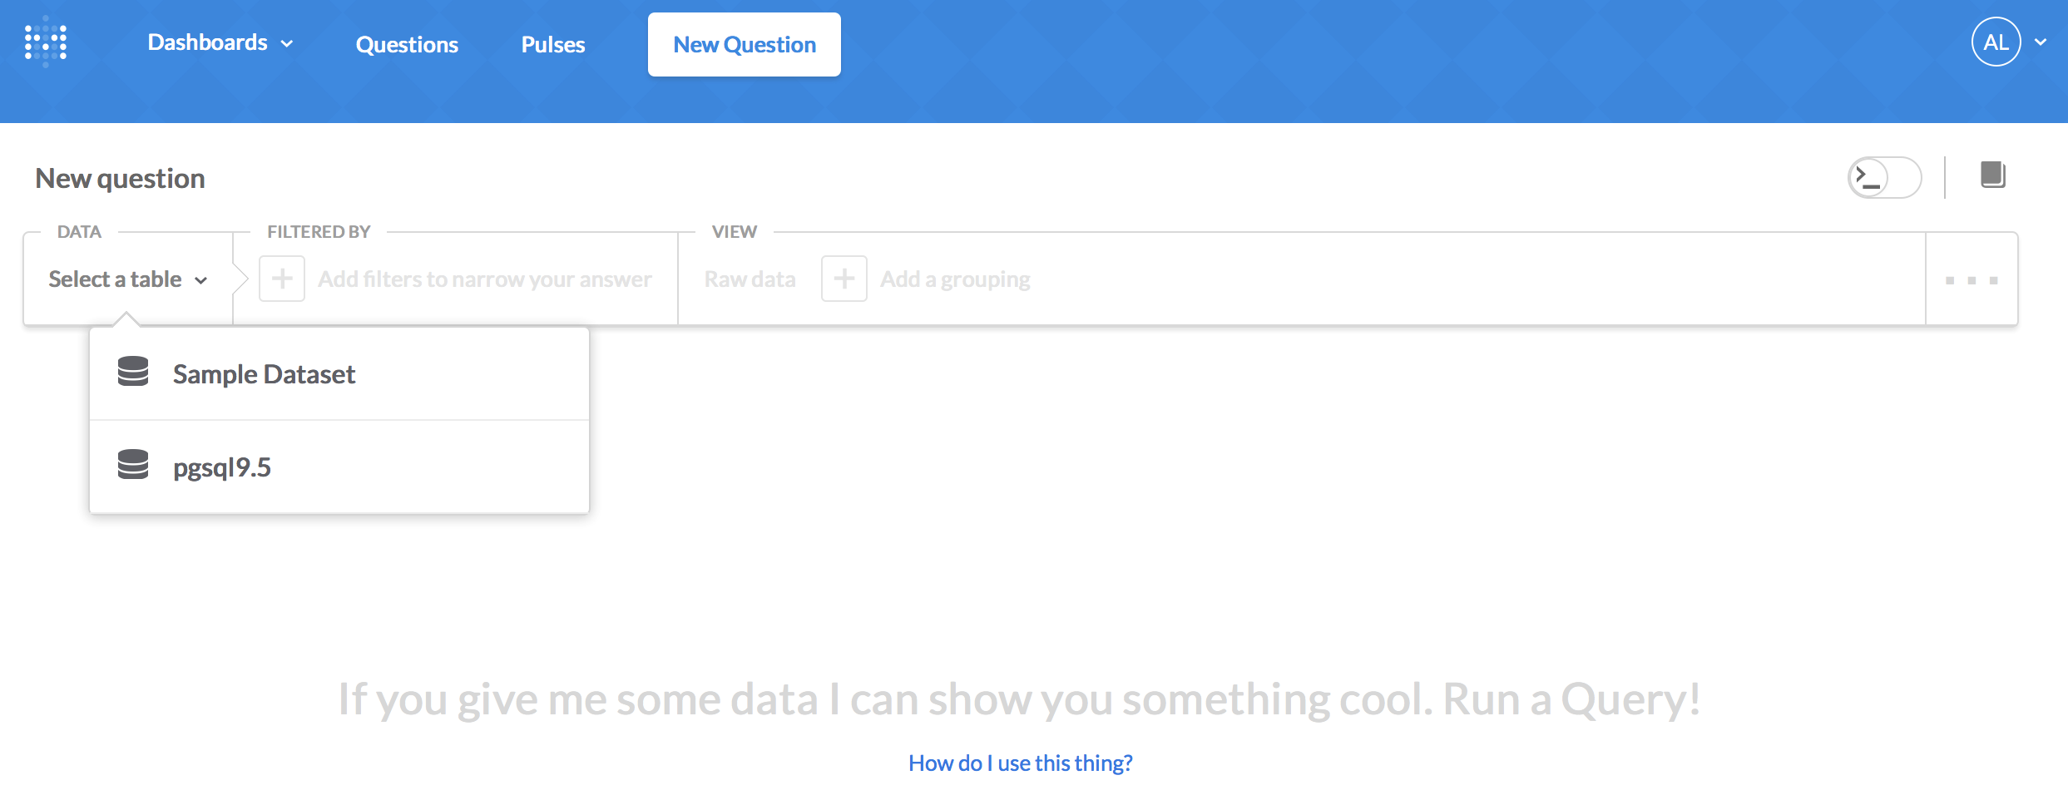Toggle the SQL native query editor switch
Image resolution: width=2068 pixels, height=800 pixels.
(x=1884, y=177)
